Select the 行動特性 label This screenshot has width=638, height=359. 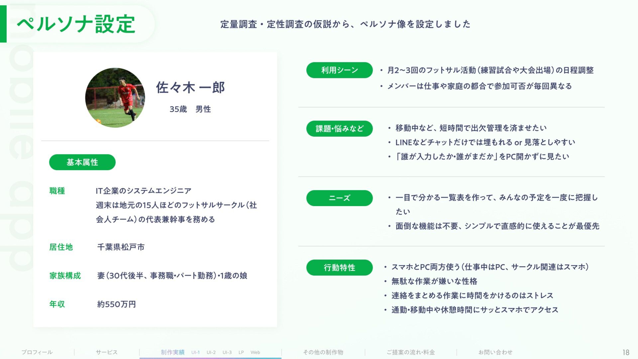[x=340, y=268]
